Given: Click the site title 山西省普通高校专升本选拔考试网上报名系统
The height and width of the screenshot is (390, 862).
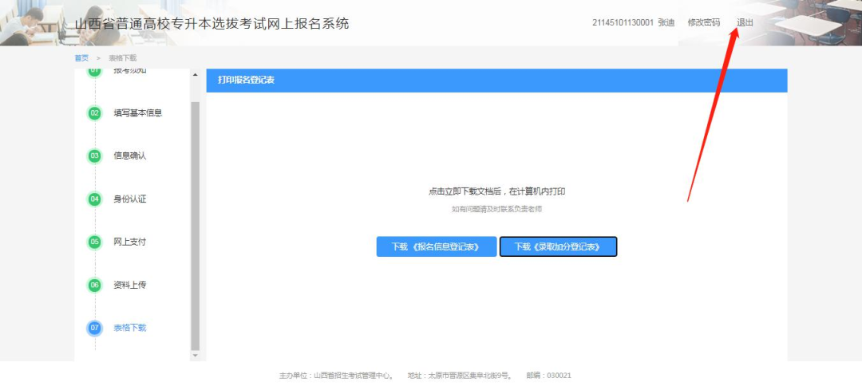Looking at the screenshot, I should pyautogui.click(x=212, y=24).
